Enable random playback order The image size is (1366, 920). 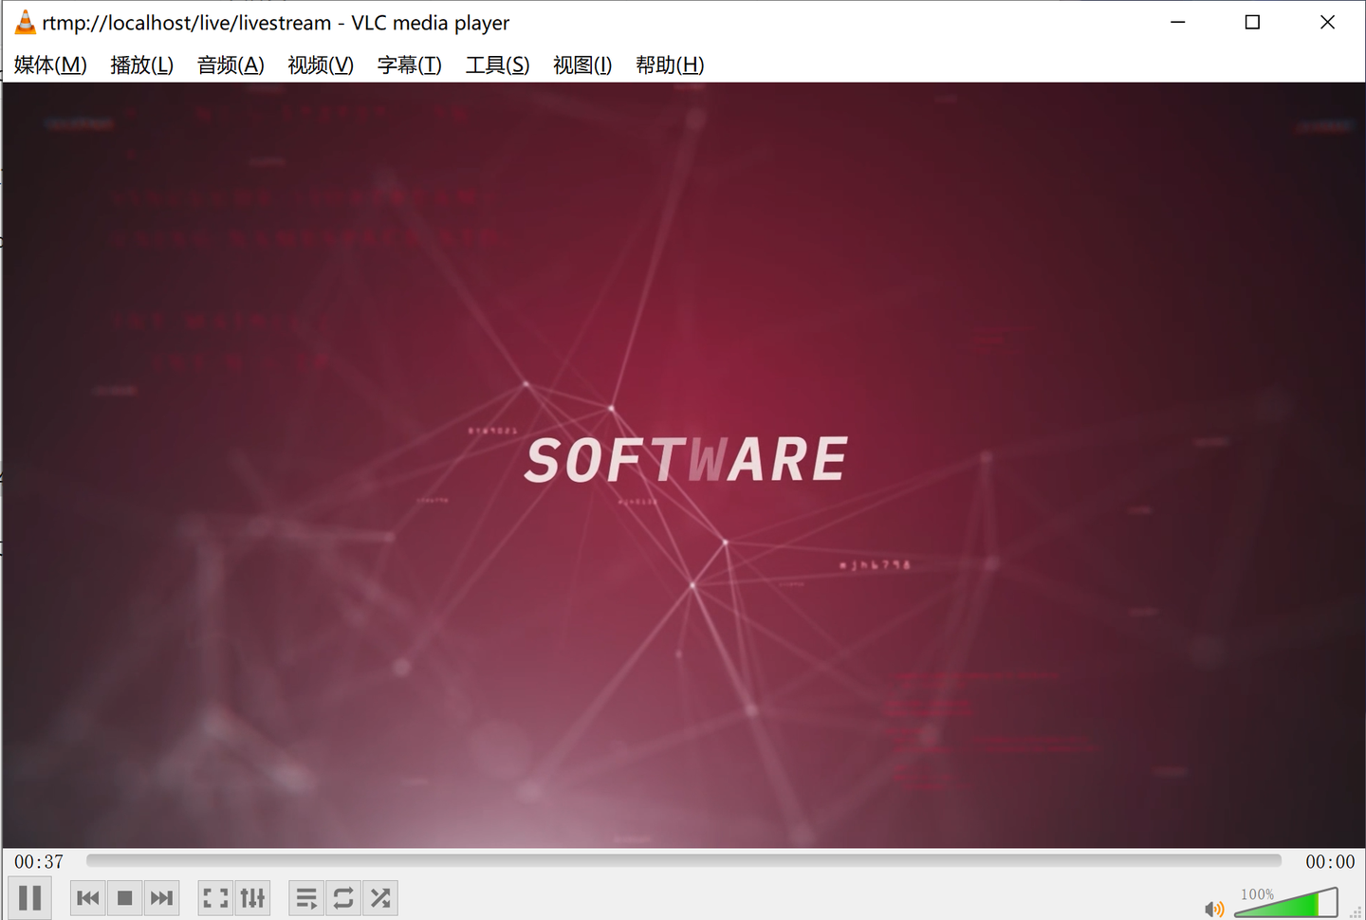pos(379,897)
